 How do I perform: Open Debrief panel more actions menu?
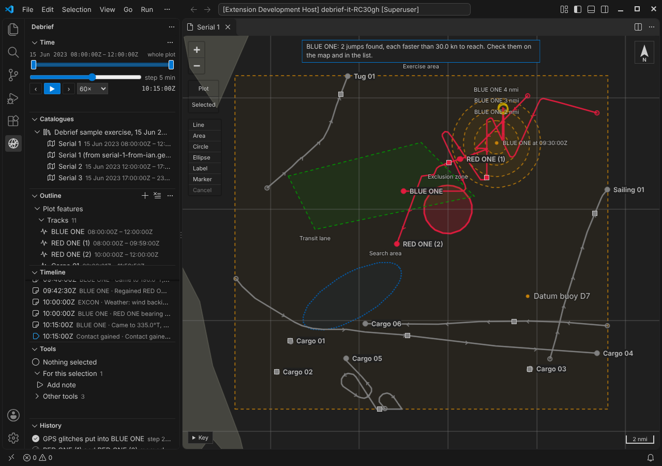click(171, 27)
